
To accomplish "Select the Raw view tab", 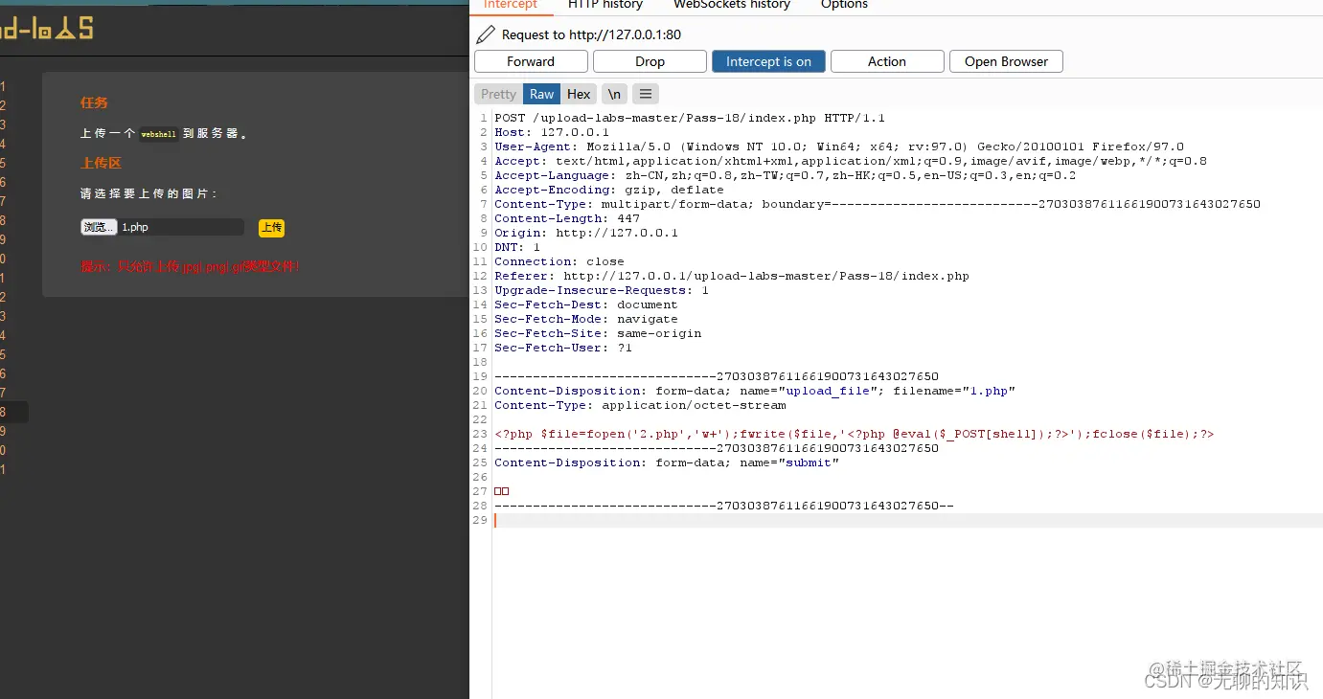I will click(x=542, y=94).
